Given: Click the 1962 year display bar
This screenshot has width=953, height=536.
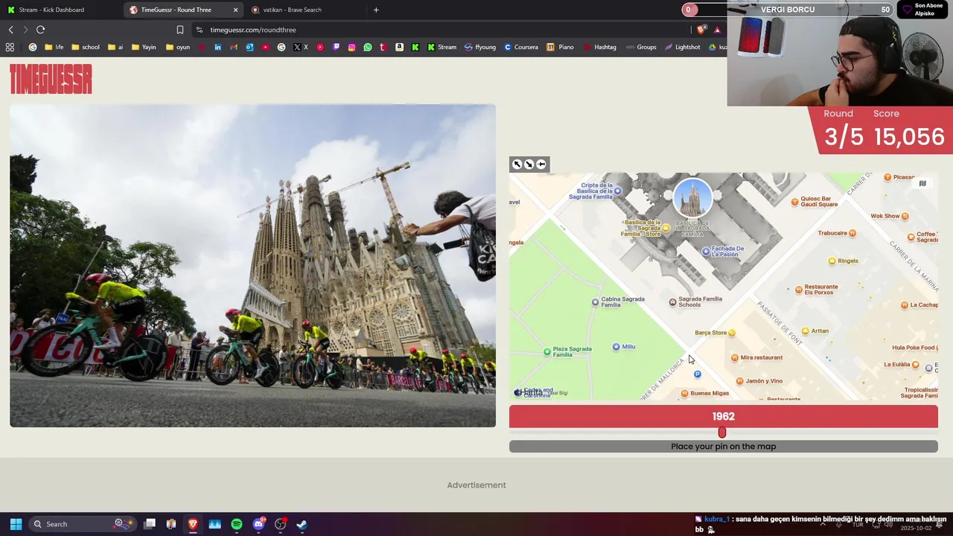Looking at the screenshot, I should point(724,417).
